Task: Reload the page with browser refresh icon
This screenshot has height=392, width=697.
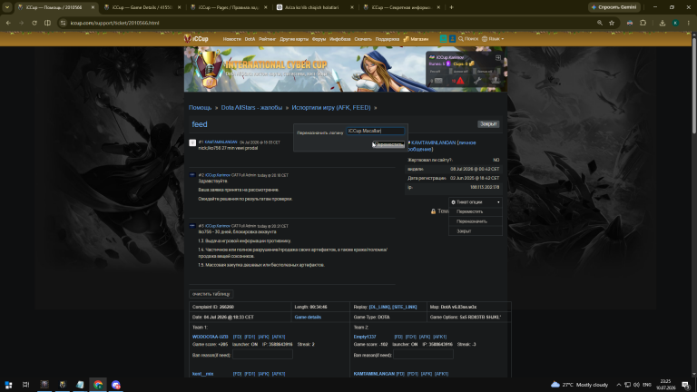Action: 34,23
